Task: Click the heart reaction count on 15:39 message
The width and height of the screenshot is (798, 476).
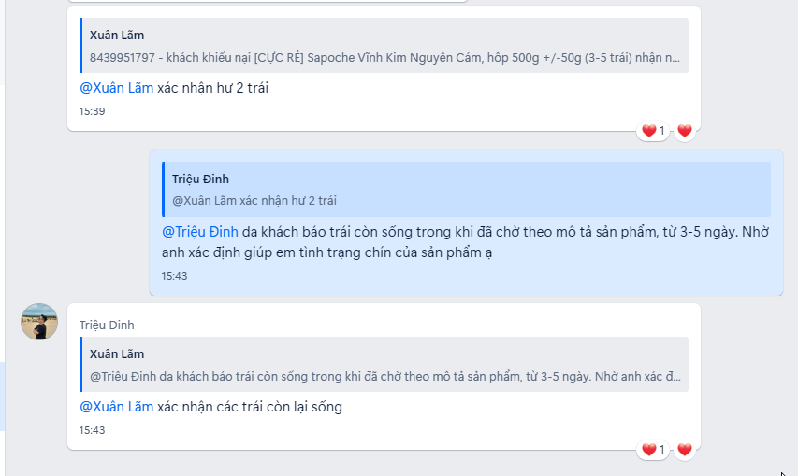Action: pyautogui.click(x=653, y=131)
